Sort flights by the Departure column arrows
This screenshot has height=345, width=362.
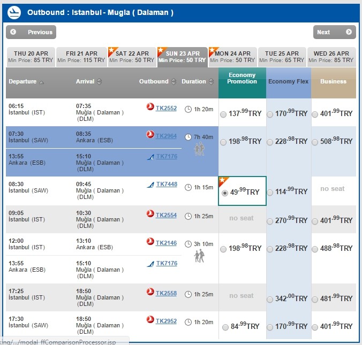(x=42, y=82)
